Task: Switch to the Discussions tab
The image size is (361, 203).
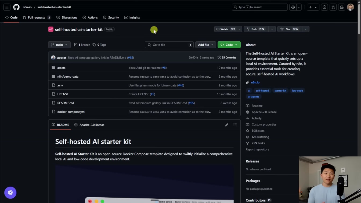Action: pyautogui.click(x=67, y=17)
